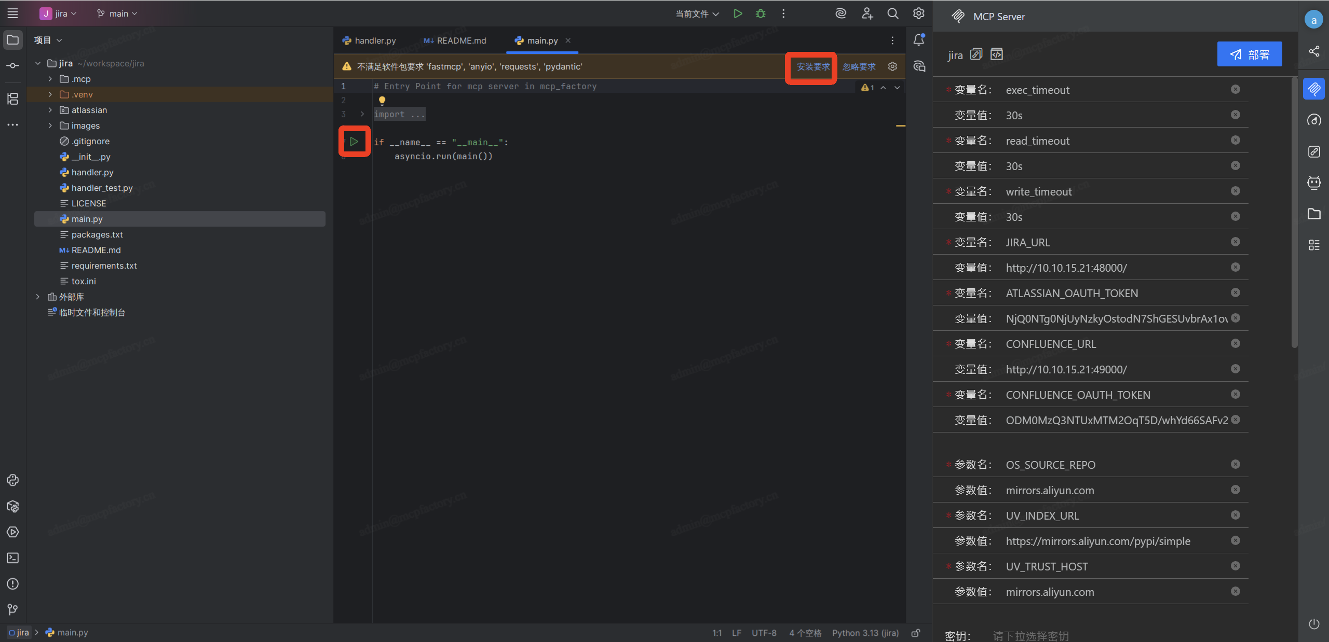Click the run gutter arrow beside the __main__ check
This screenshot has width=1329, height=642.
354,142
